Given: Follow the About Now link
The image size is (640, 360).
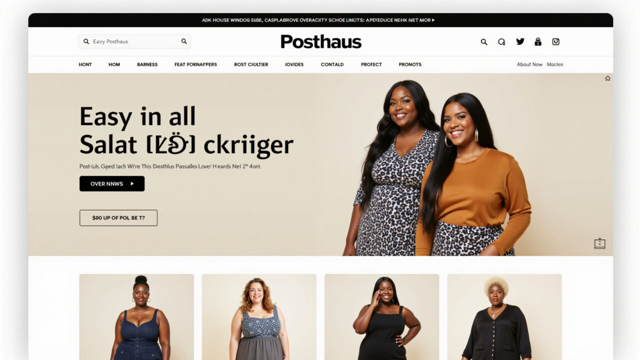Looking at the screenshot, I should point(529,64).
